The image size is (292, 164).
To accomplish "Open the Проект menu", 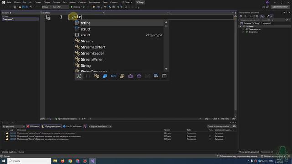I will pyautogui.click(x=37, y=2).
